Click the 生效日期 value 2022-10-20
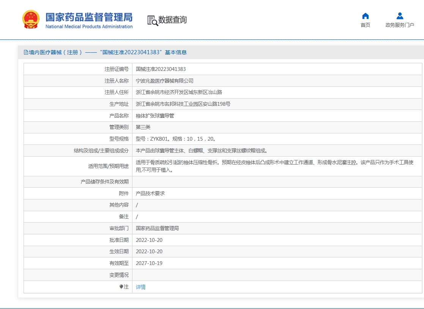This screenshot has width=424, height=309. (x=149, y=251)
